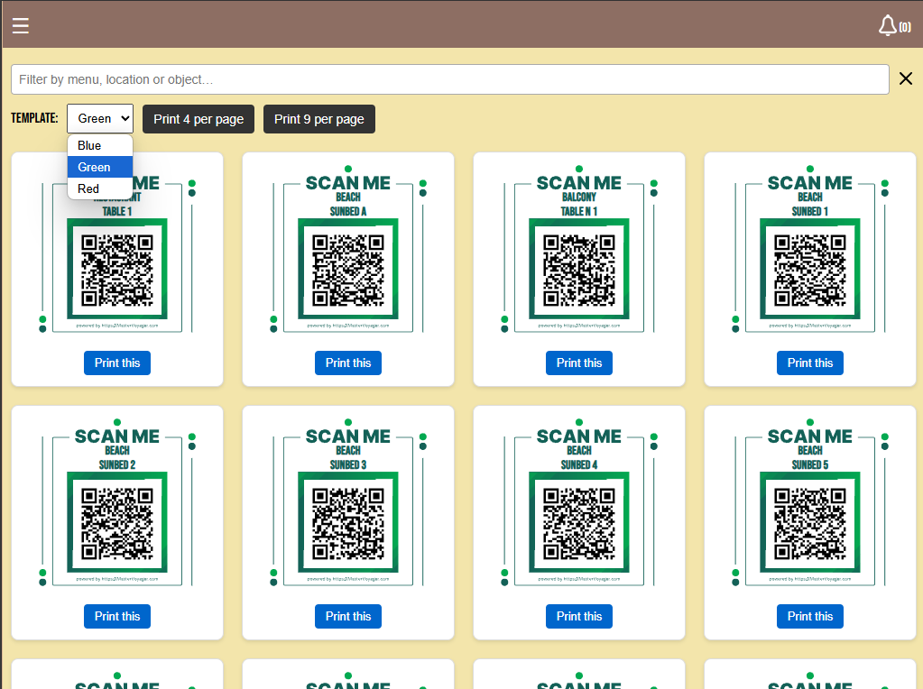Click SCAN ME heading on Sunbed 2 card
This screenshot has width=923, height=689.
117,436
